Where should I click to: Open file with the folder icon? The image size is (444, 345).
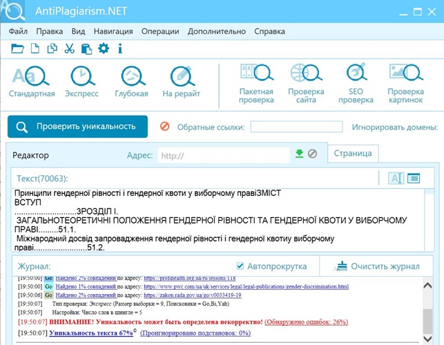[x=17, y=48]
